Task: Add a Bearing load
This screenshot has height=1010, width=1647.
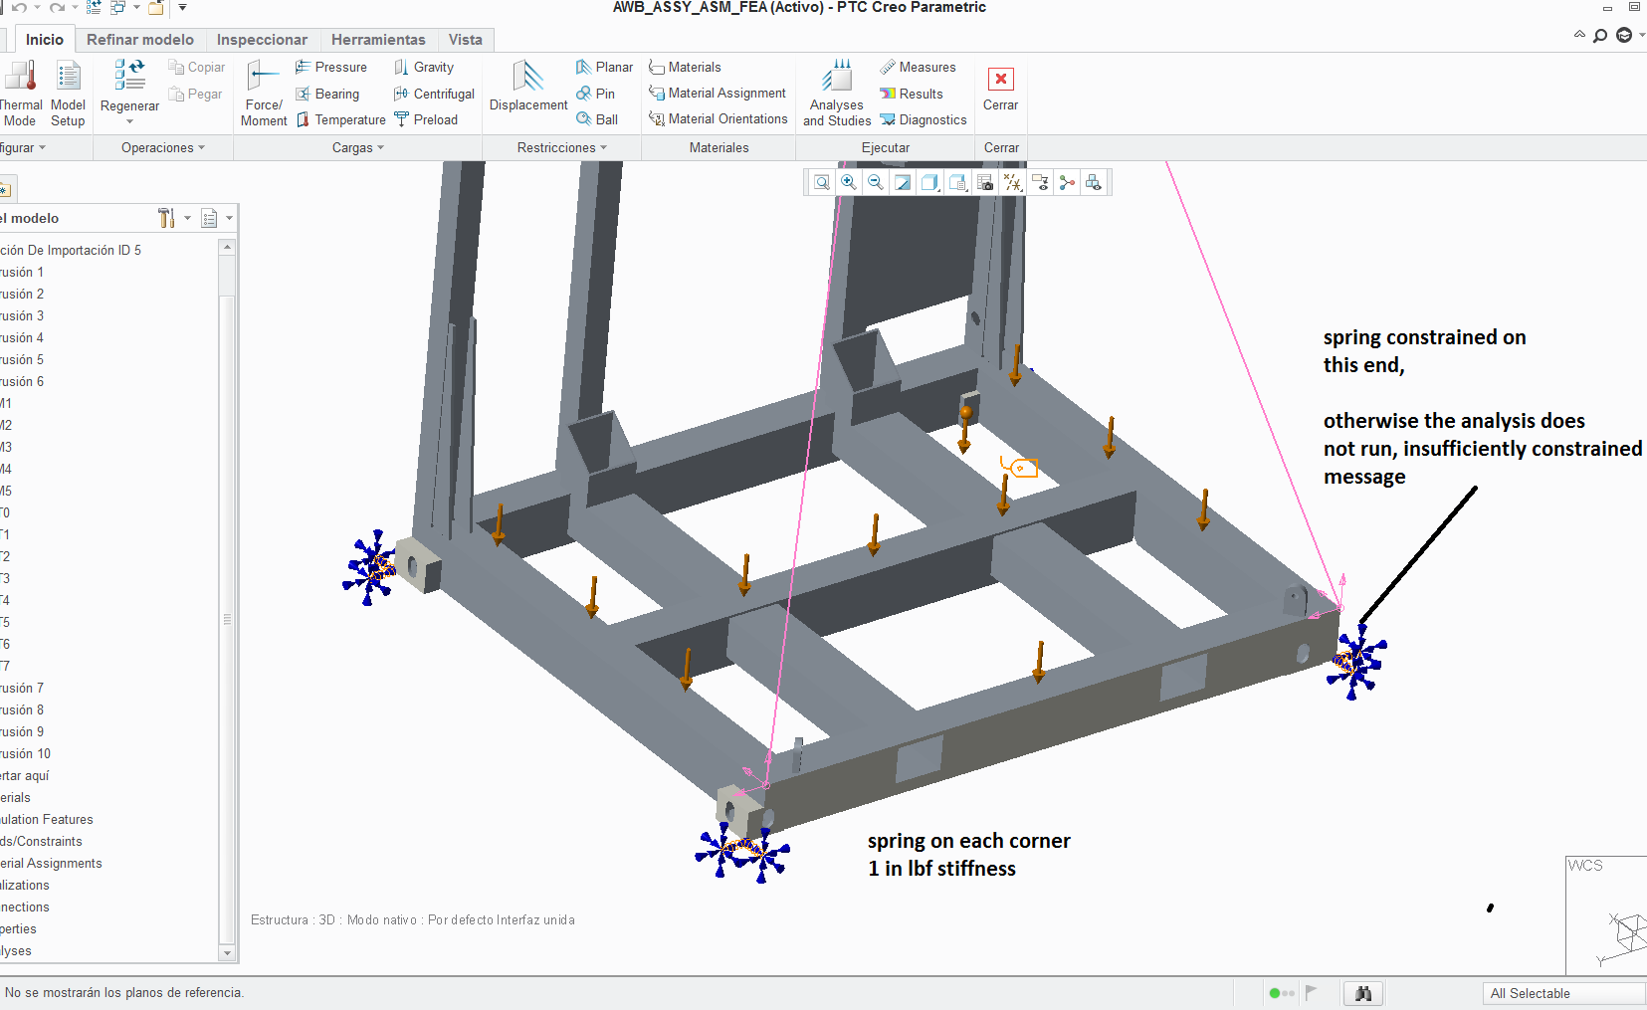Action: 327,94
